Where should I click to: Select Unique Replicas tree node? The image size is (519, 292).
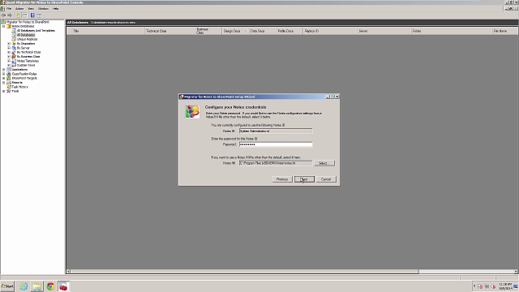click(x=27, y=39)
